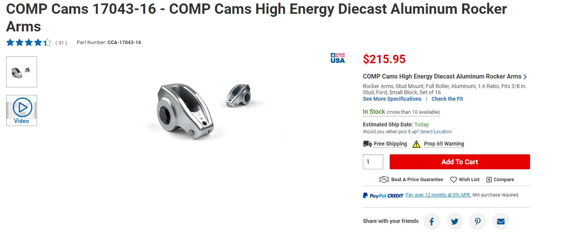Click the Free Shipping truck icon

(x=368, y=144)
